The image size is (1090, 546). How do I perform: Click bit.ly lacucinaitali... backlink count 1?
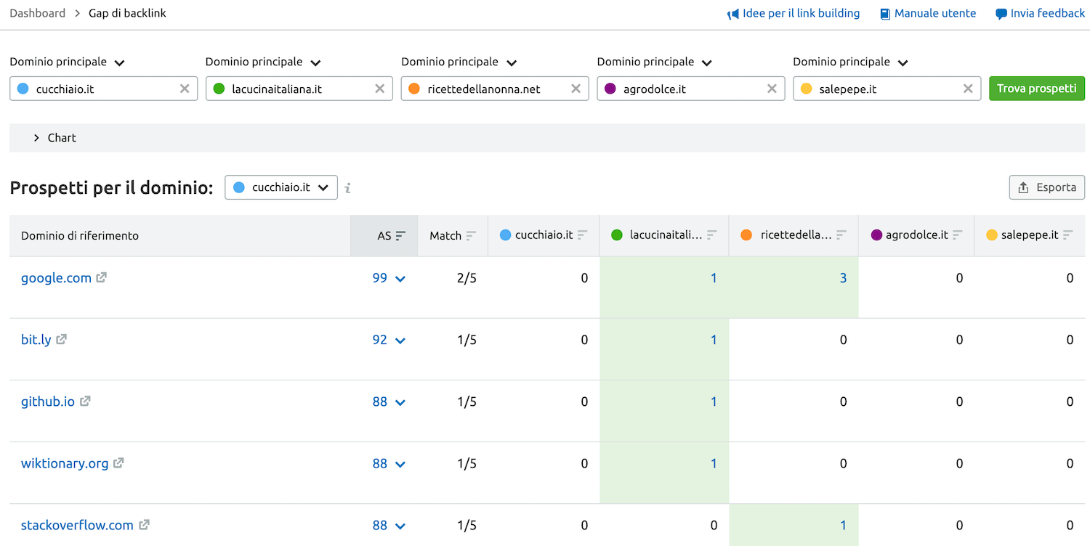(714, 340)
